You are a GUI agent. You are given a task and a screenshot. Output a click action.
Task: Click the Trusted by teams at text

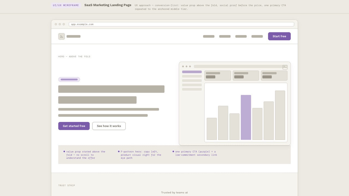[174, 192]
